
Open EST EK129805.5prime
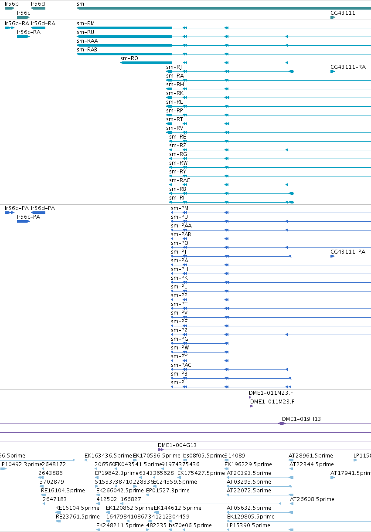pyautogui.click(x=251, y=516)
